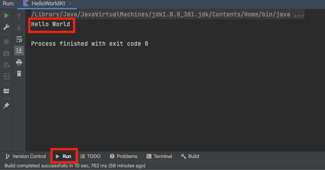The width and height of the screenshot is (325, 170).
Task: Click 'Process finished with exit code 0'
Action: click(x=90, y=44)
